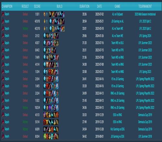162x142 pixels.
Task: Sort by the DATE column header
Action: coord(99,6)
